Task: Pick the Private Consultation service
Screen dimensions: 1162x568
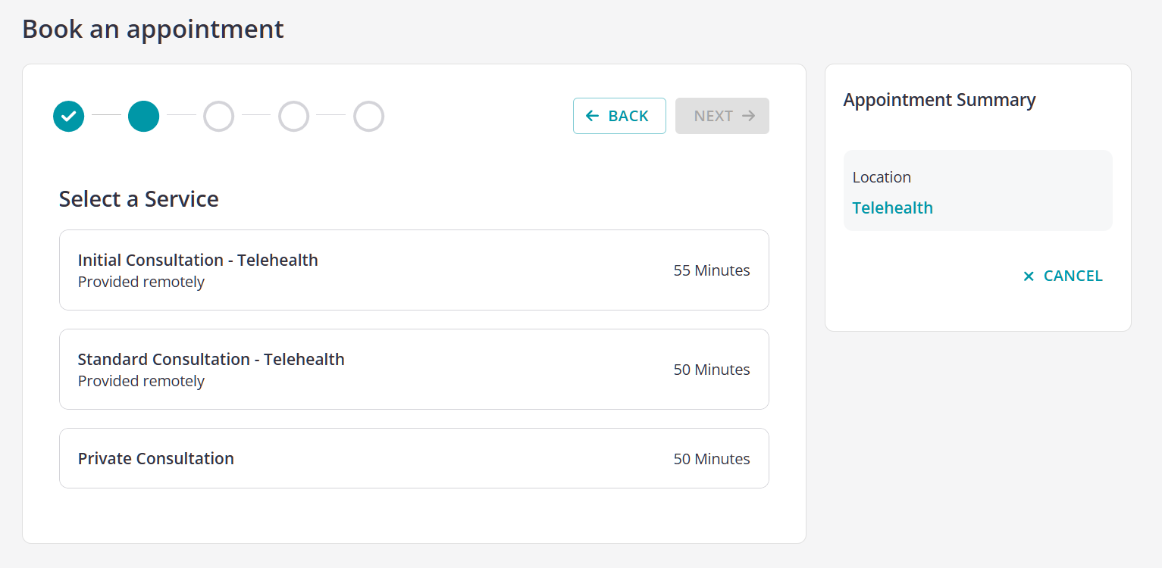Action: coord(156,459)
